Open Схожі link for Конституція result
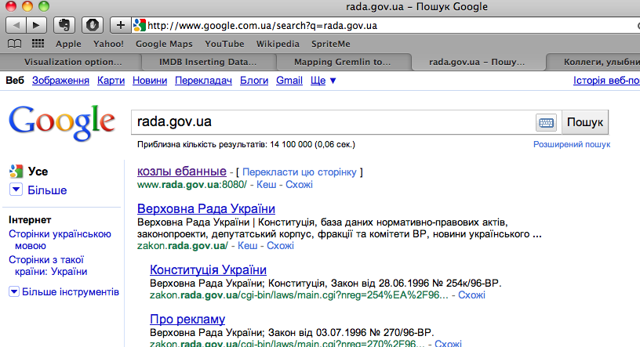This screenshot has width=640, height=347. pos(472,295)
